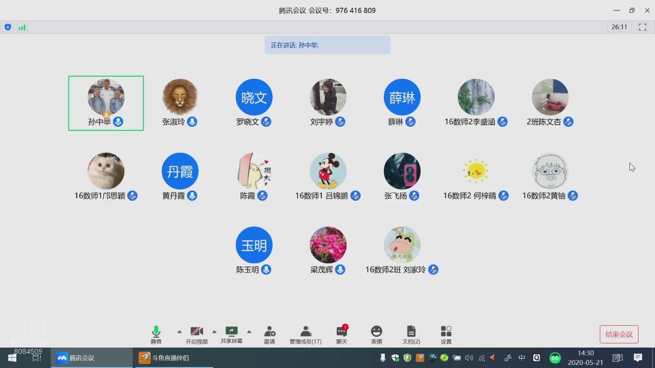The height and width of the screenshot is (368, 655).
Task: Toggle fullscreen mode next to timer
Action: tap(642, 27)
